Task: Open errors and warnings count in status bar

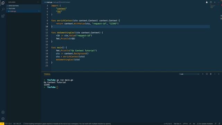Action: (8, 124)
